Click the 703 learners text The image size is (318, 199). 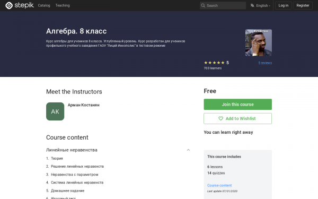tap(213, 68)
